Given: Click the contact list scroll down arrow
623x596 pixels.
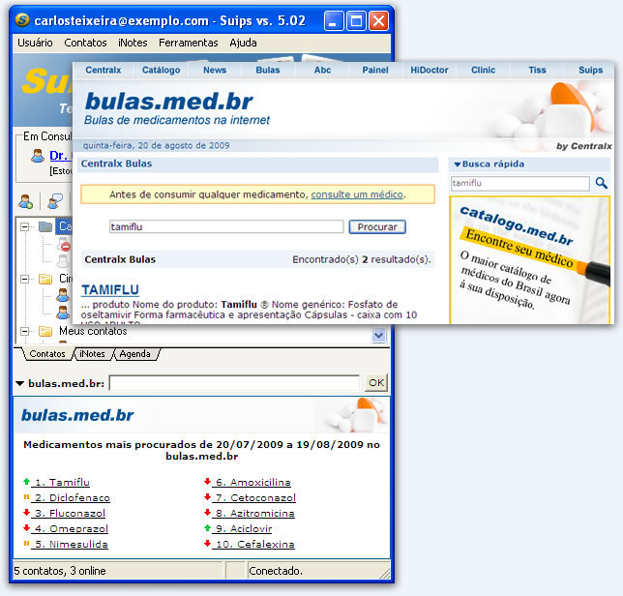Looking at the screenshot, I should [x=378, y=336].
